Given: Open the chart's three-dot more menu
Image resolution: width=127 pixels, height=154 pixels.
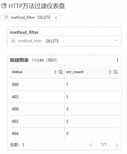Looking at the screenshot, I should coord(117,60).
